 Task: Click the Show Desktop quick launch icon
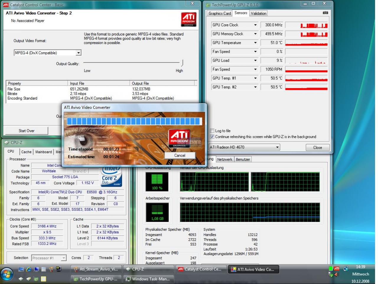[21, 269]
